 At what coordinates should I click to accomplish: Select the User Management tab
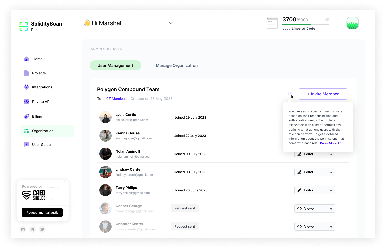[x=115, y=65]
